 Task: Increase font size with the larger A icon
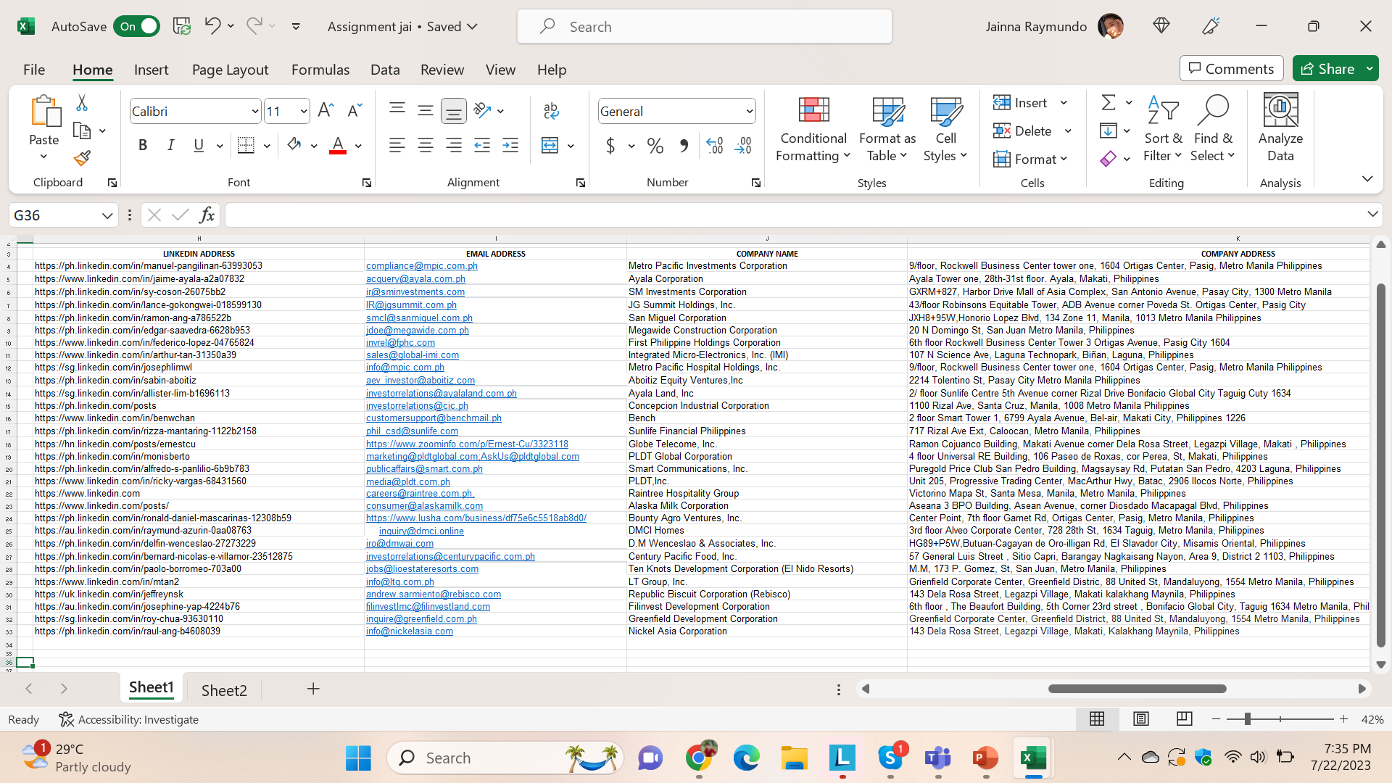point(326,110)
